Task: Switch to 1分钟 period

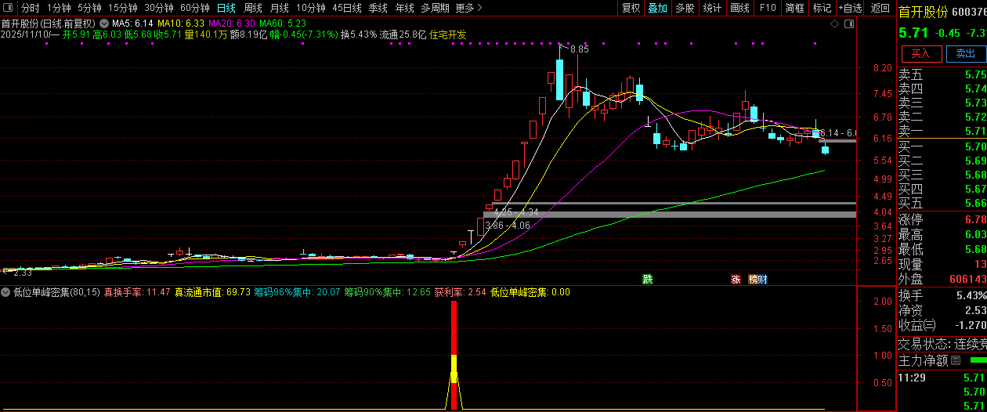Action: coord(59,8)
